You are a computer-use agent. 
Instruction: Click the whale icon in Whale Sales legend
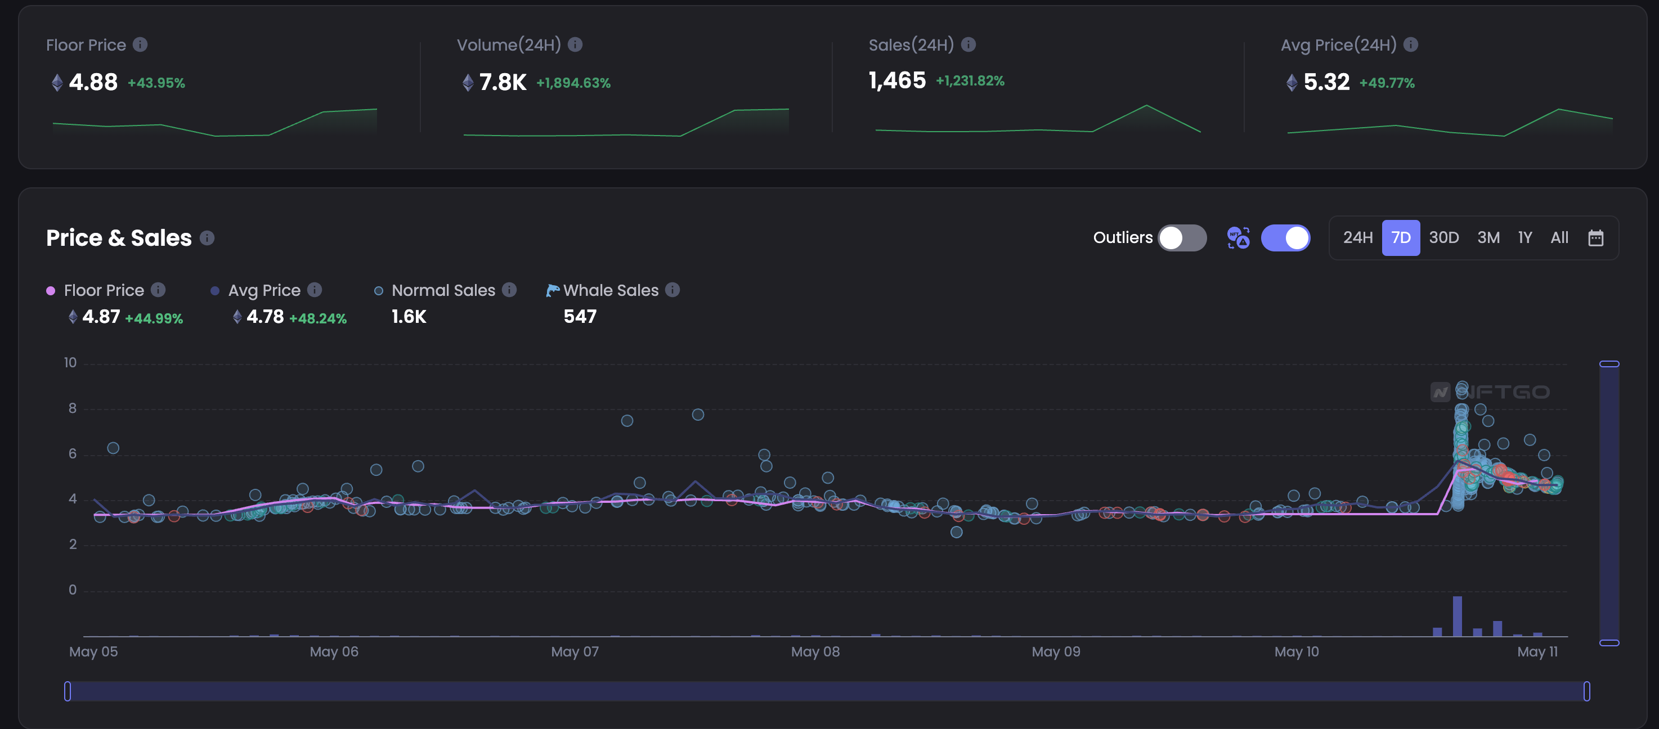pyautogui.click(x=553, y=290)
